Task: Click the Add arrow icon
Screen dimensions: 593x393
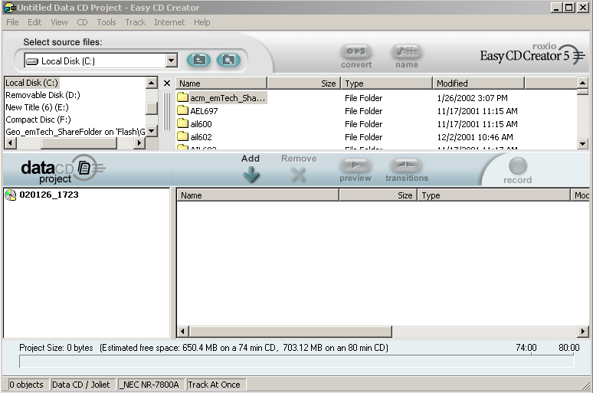Action: pyautogui.click(x=251, y=175)
